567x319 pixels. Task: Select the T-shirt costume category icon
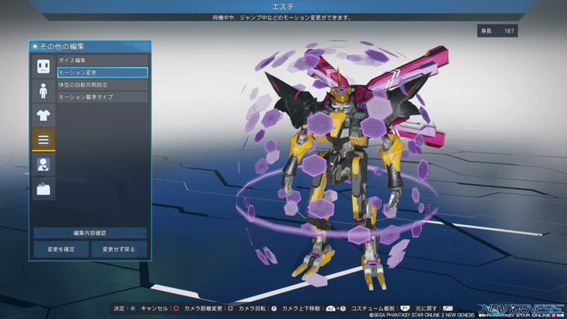43,115
